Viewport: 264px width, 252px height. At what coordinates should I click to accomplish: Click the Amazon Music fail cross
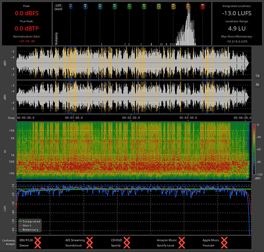pyautogui.click(x=182, y=240)
